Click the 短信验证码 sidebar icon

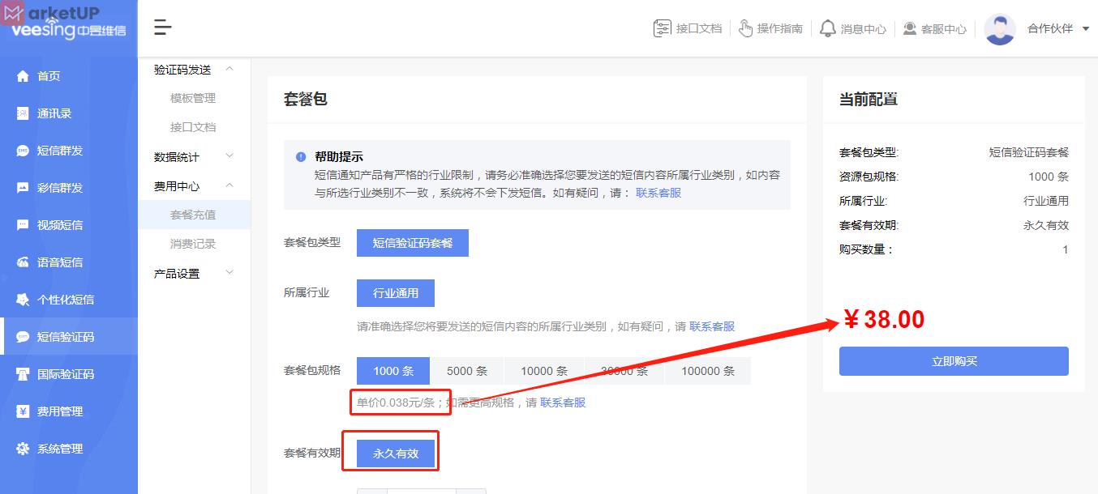pos(23,337)
